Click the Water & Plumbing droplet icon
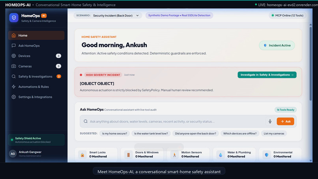The height and width of the screenshot is (179, 318). (221, 155)
